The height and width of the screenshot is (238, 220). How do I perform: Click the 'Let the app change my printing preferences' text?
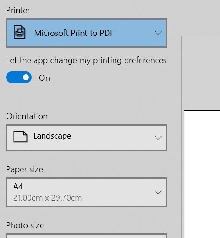point(86,61)
